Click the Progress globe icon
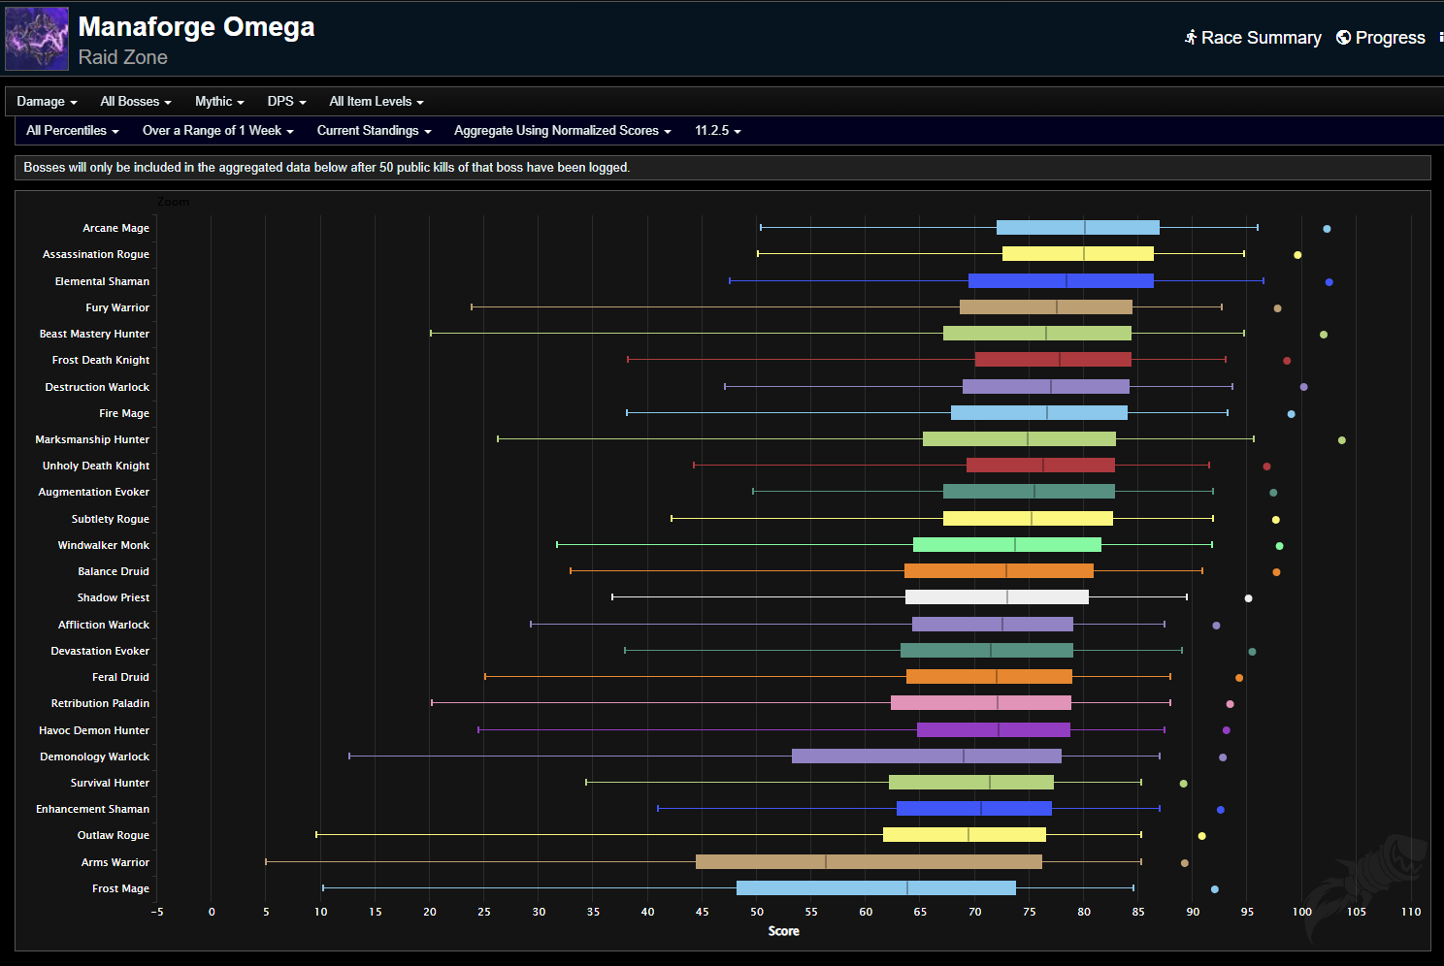1444x966 pixels. point(1343,37)
